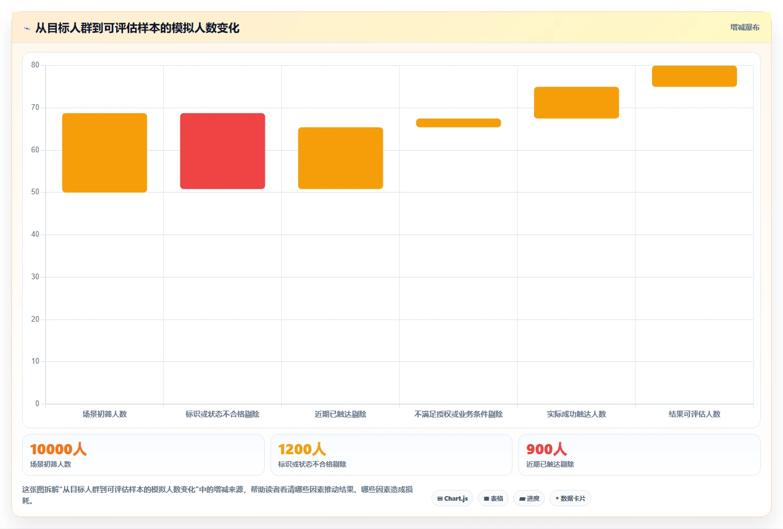The height and width of the screenshot is (529, 783).
Task: Click x-axis label 不满足授权或业务条件剔除
Action: 459,414
